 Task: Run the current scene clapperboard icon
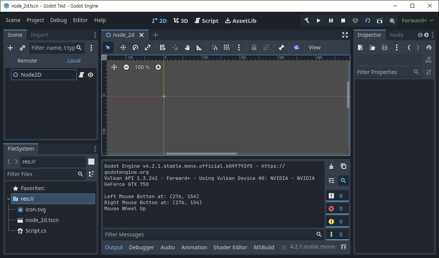coord(380,20)
